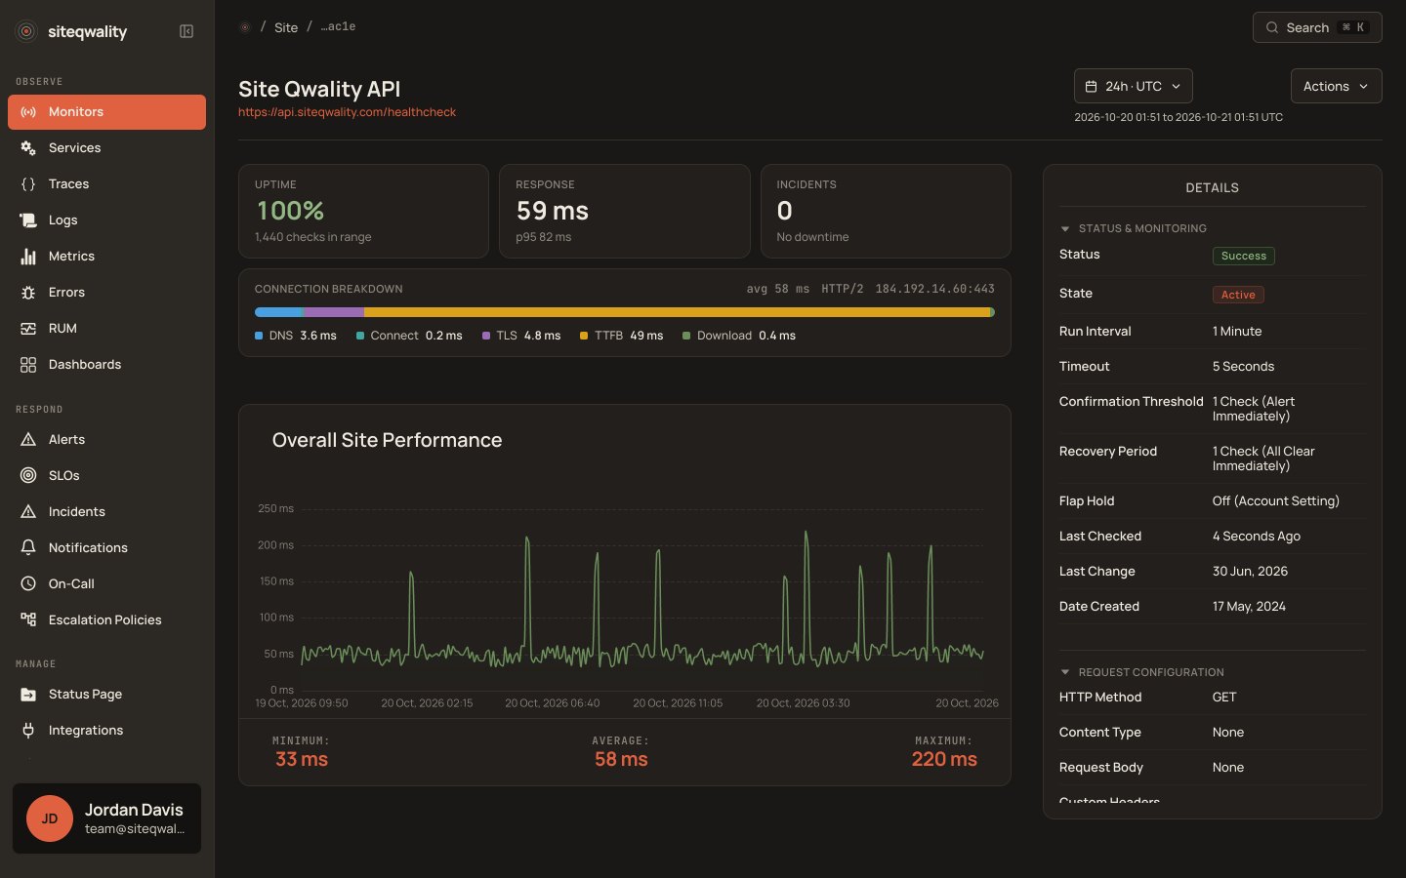
Task: Open Jordan Davis account card
Action: coord(106,818)
